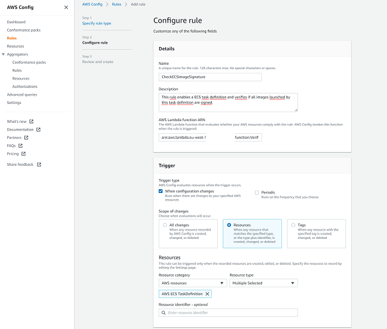The height and width of the screenshot is (329, 387).
Task: Open Resources under Aggregators
Action: pyautogui.click(x=21, y=79)
